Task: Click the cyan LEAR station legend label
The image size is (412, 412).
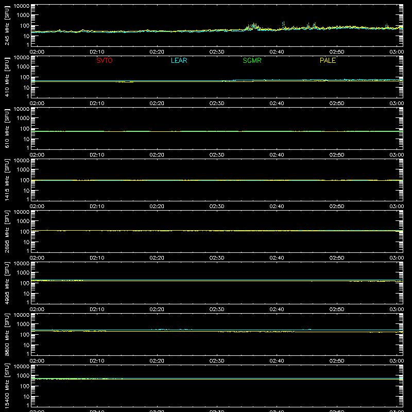Action: pos(179,60)
